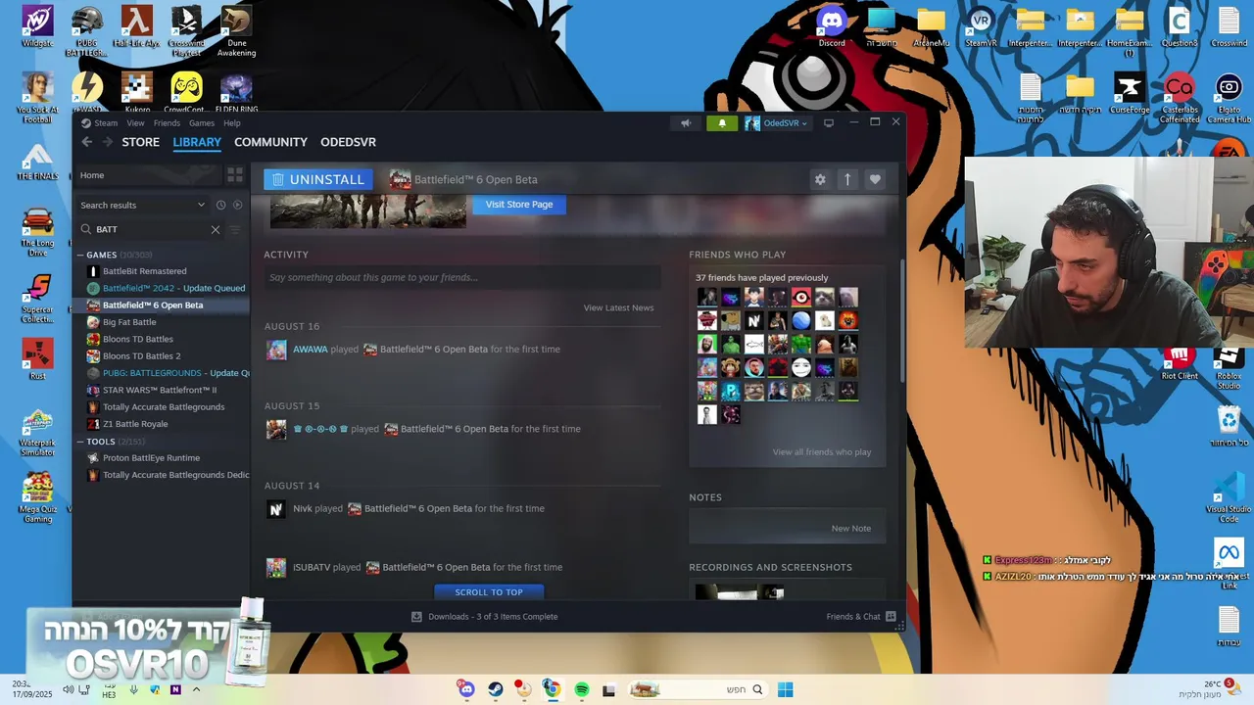
Task: Open SteamVR desktop shortcut
Action: coord(981,25)
